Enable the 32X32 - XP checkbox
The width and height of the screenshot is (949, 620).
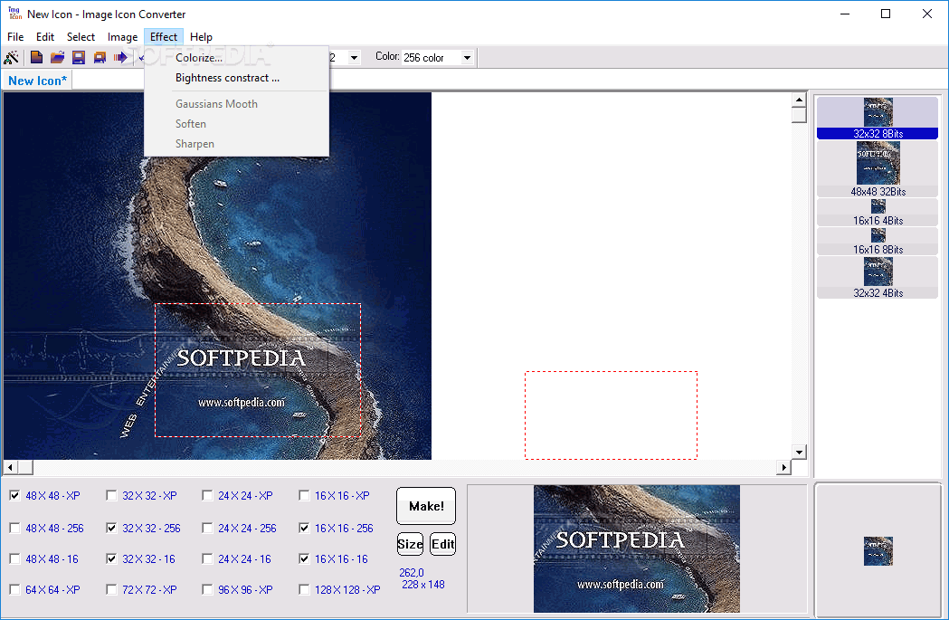coord(111,496)
